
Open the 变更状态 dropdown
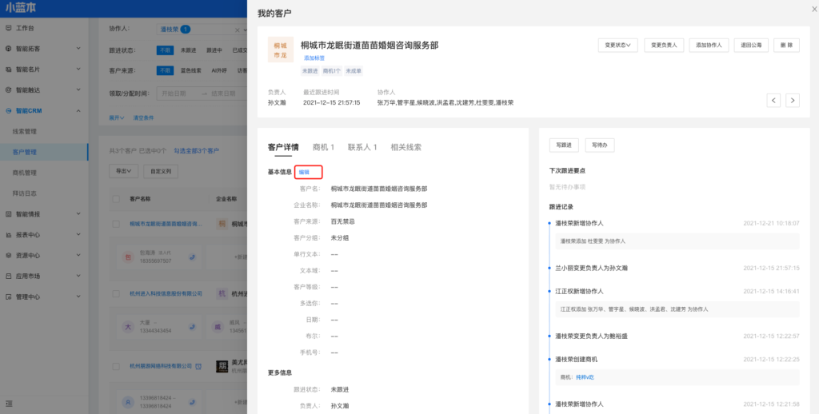pyautogui.click(x=617, y=46)
